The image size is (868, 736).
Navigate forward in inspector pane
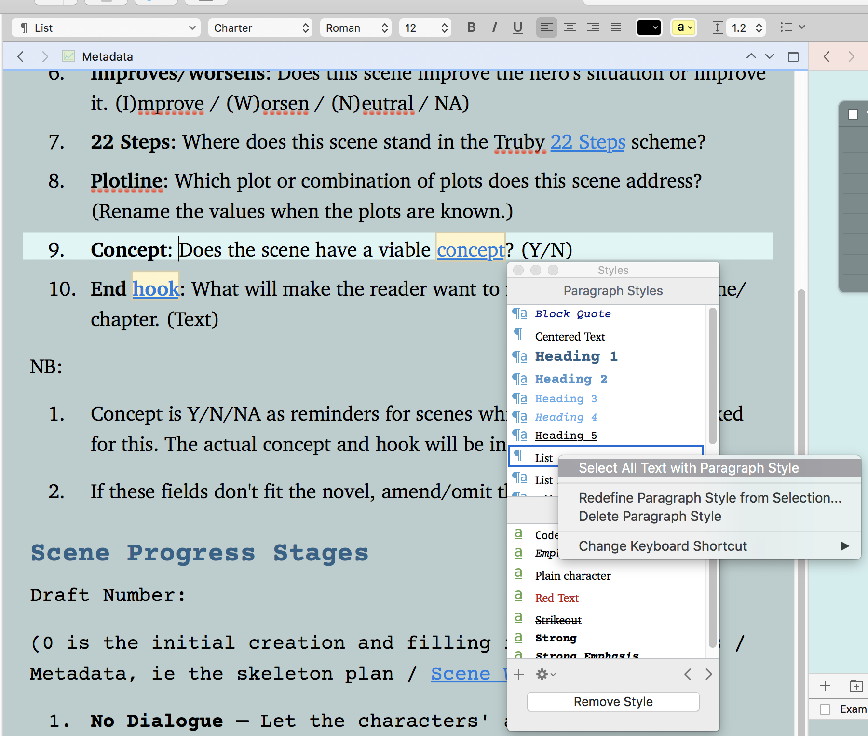point(851,56)
